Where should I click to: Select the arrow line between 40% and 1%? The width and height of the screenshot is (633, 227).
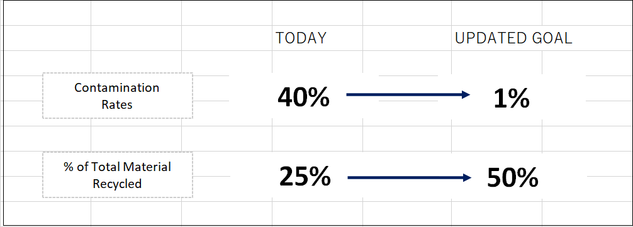click(x=408, y=95)
